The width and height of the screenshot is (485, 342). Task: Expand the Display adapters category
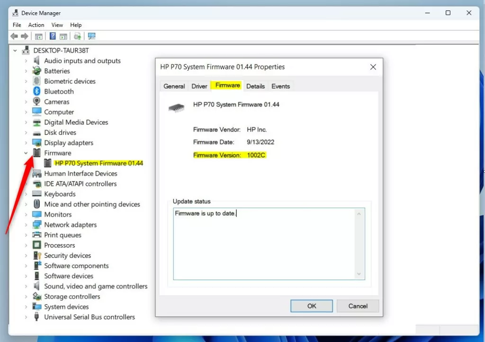(x=26, y=143)
